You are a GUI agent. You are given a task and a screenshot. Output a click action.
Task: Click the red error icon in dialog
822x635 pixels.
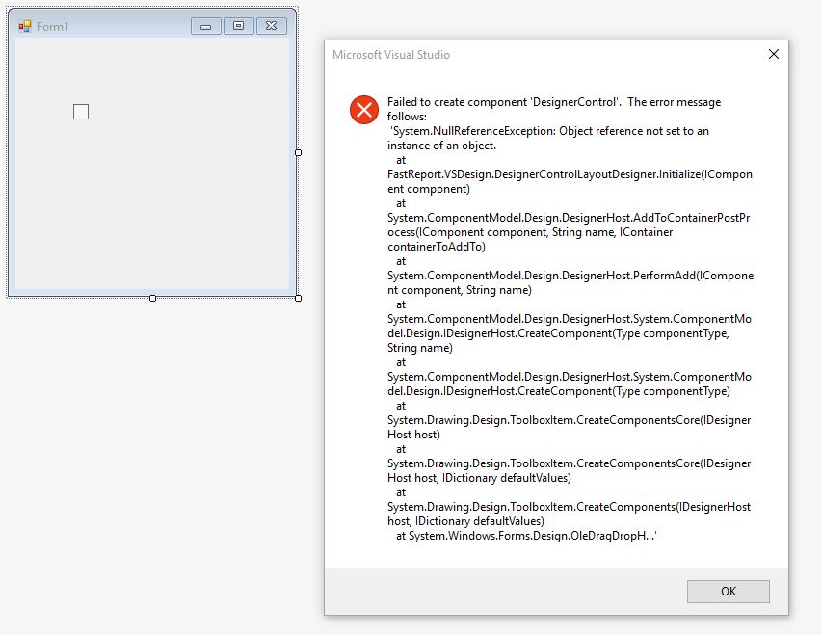click(x=364, y=110)
